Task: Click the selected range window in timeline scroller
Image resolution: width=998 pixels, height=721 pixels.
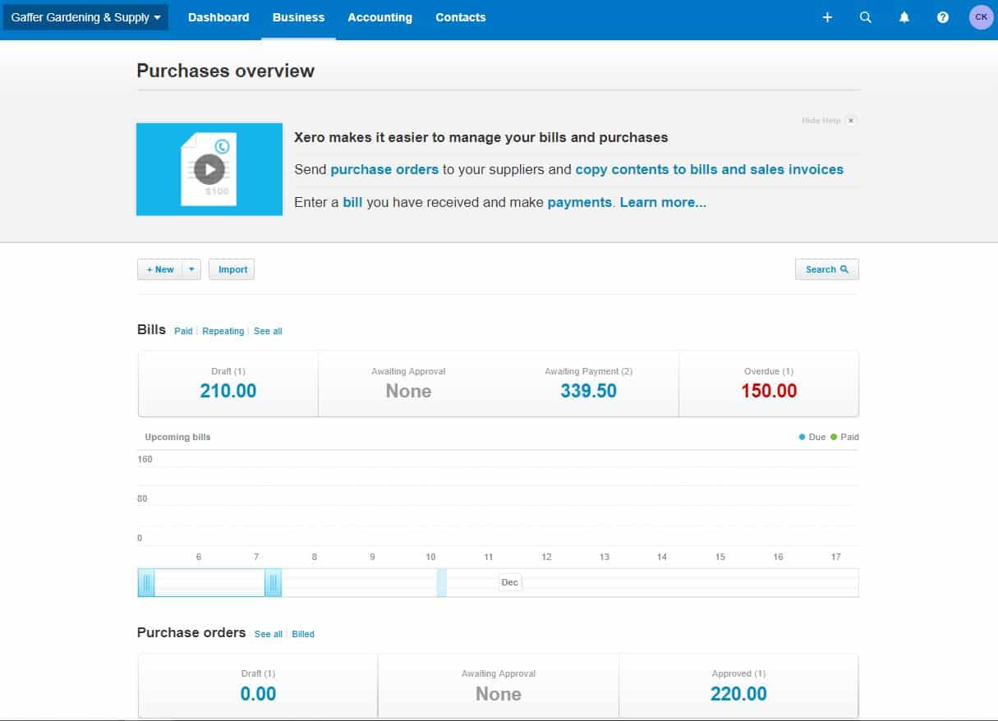Action: point(209,583)
